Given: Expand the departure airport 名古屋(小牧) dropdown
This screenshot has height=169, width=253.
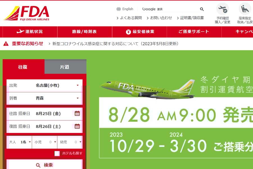Looking at the screenshot, I should pyautogui.click(x=44, y=85).
